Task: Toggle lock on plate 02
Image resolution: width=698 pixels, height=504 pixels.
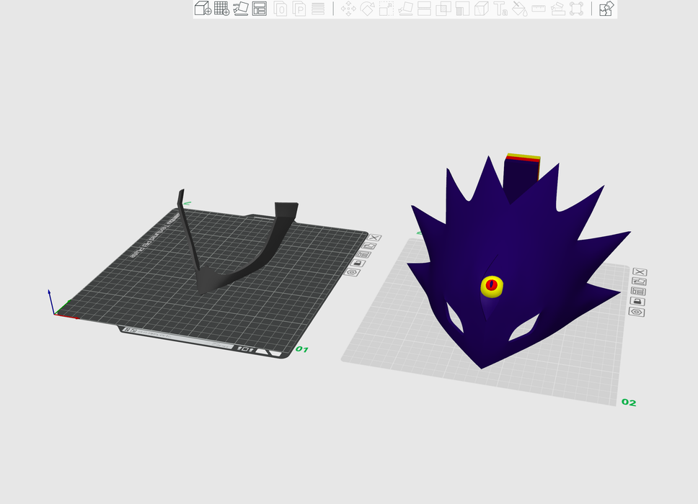Action: click(637, 301)
